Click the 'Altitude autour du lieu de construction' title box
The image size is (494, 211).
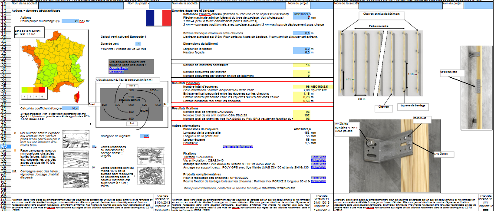[128, 80]
